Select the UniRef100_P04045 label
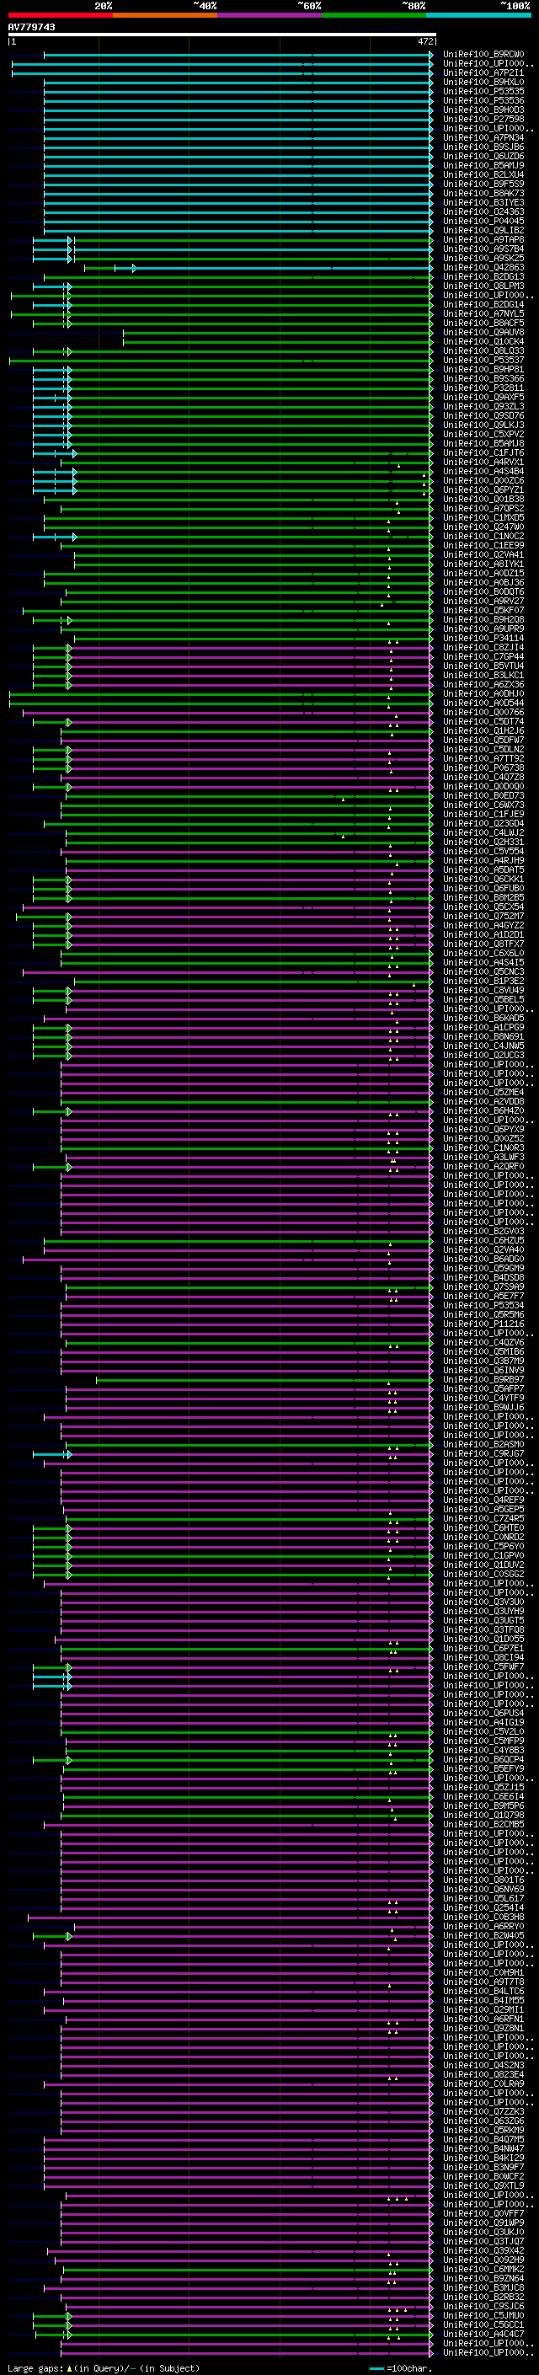The width and height of the screenshot is (539, 2375). 483,222
